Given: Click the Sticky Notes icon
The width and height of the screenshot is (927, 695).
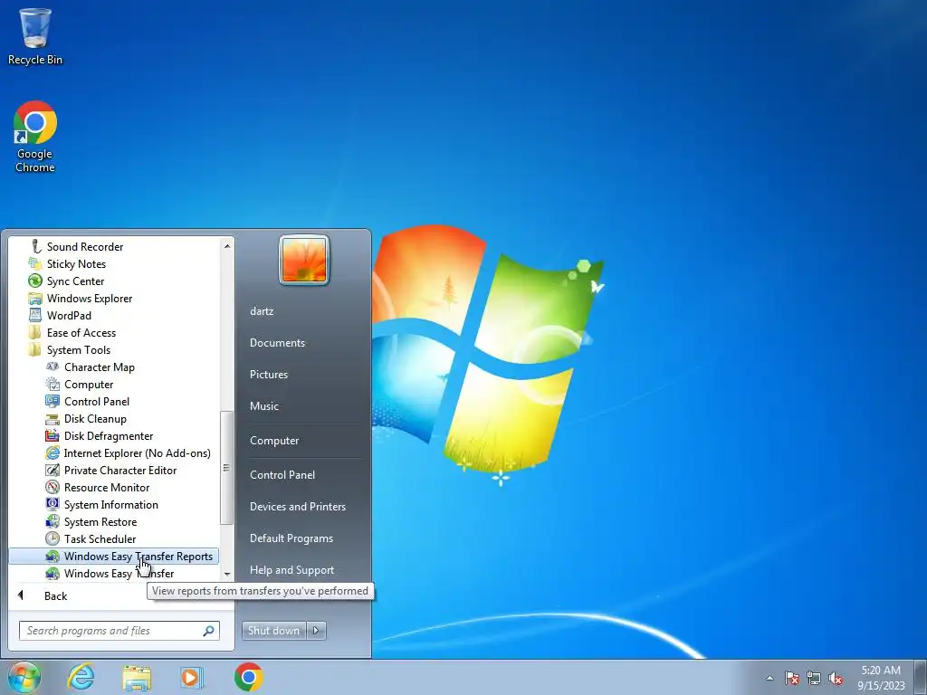Looking at the screenshot, I should point(35,263).
